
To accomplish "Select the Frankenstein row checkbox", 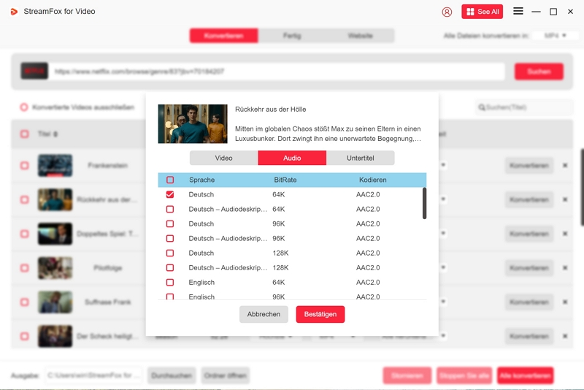I will pyautogui.click(x=25, y=165).
